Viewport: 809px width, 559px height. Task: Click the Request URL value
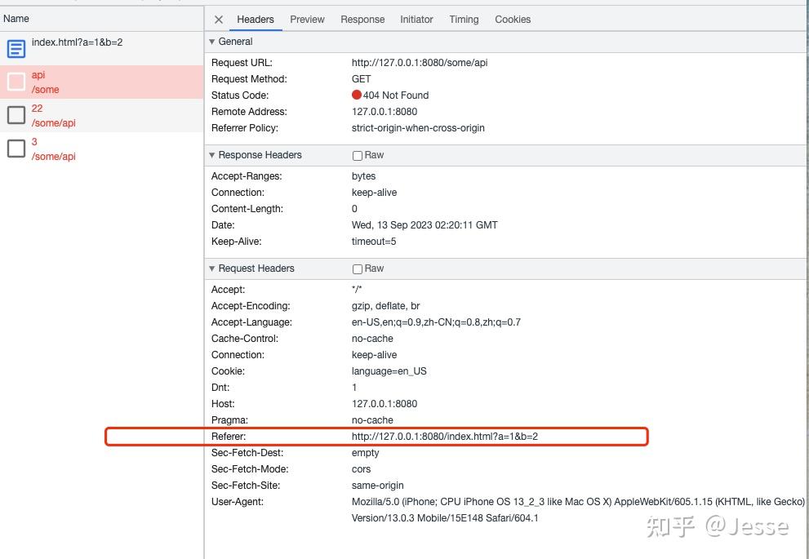click(420, 63)
